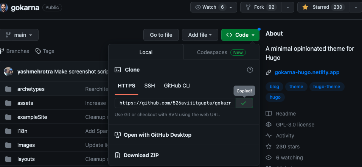
Task: Click the Fork button
Action: point(261,7)
